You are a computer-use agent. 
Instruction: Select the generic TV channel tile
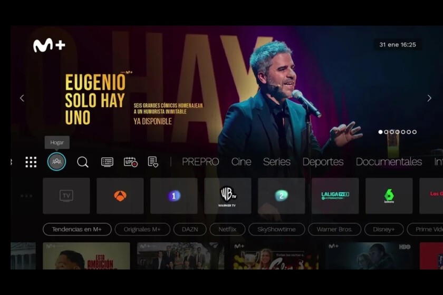(66, 195)
